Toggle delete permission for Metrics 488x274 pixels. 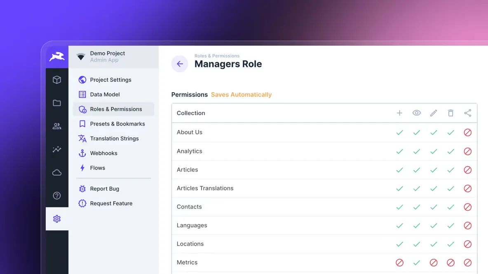tap(450, 263)
